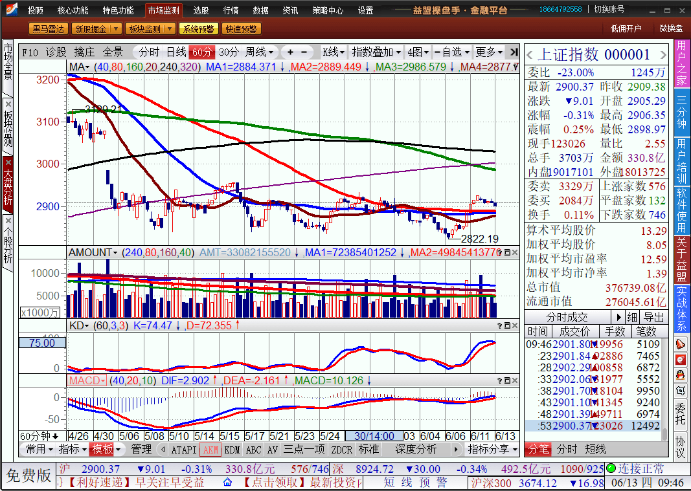Open the QQ penguin icon in sidebar
Viewport: 691px width, 491px height.
(x=681, y=375)
